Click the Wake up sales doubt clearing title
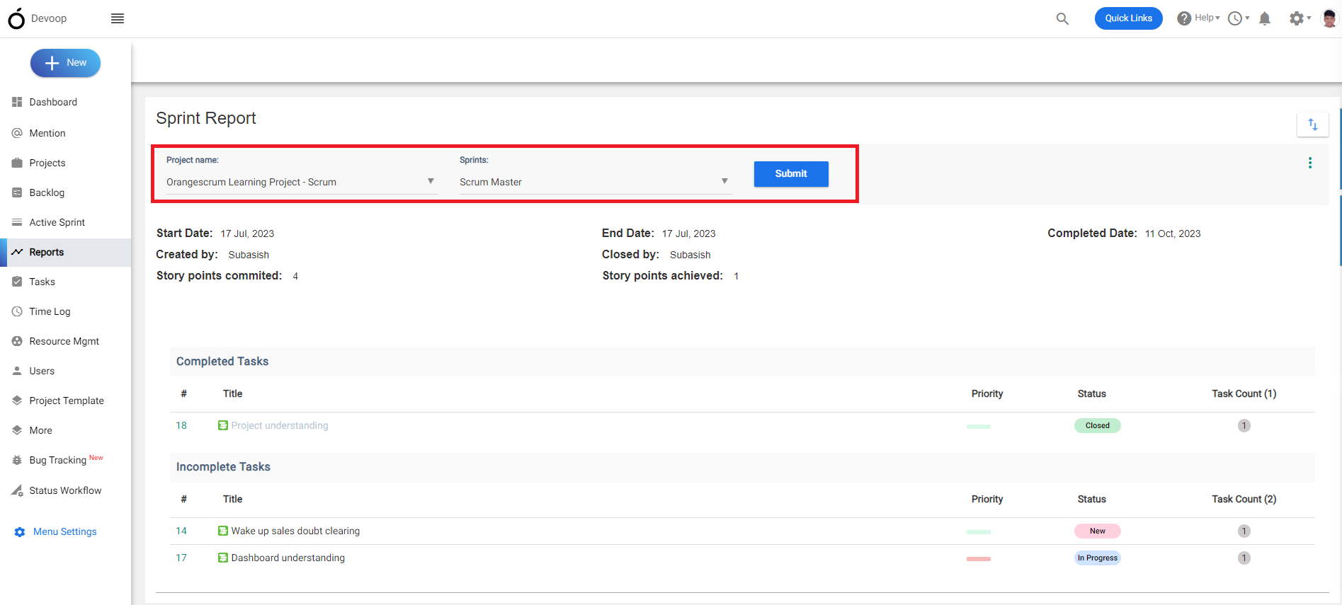This screenshot has width=1342, height=605. click(295, 531)
